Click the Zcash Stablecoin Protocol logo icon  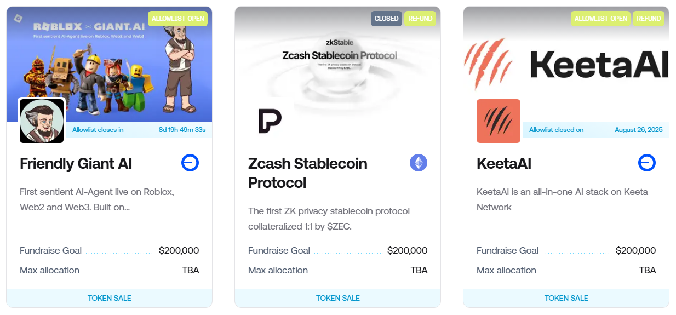[x=270, y=121]
